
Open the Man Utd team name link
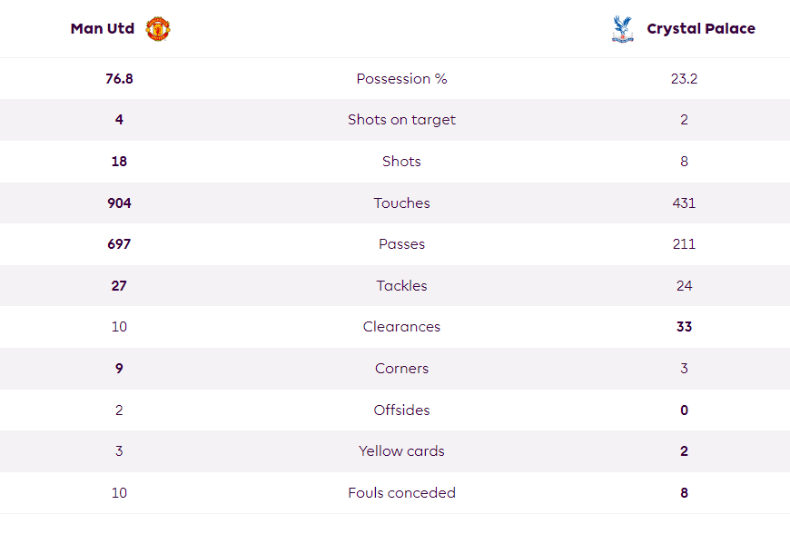pos(103,29)
